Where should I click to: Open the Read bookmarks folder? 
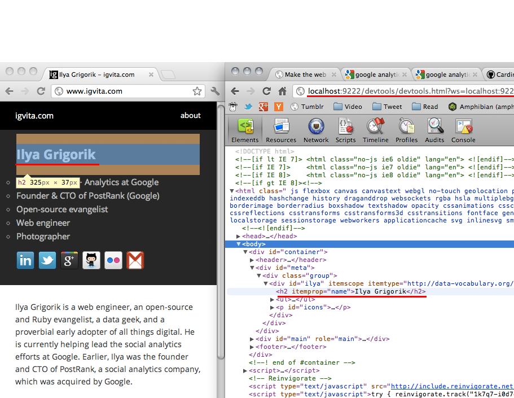pos(425,107)
